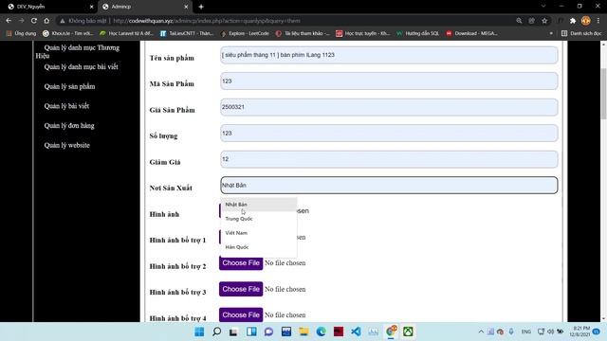Screen dimensions: 607x341
Task: Choose File for Hình ảnh bổ trợ 3
Action: [x=241, y=289]
